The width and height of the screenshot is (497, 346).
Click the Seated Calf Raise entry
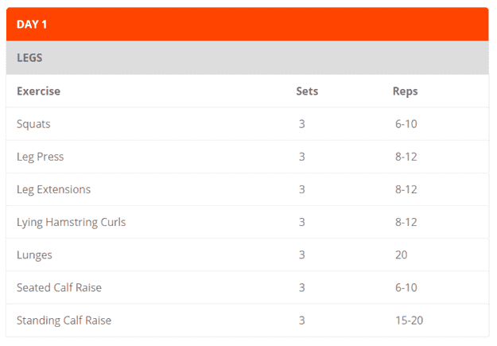tap(59, 287)
